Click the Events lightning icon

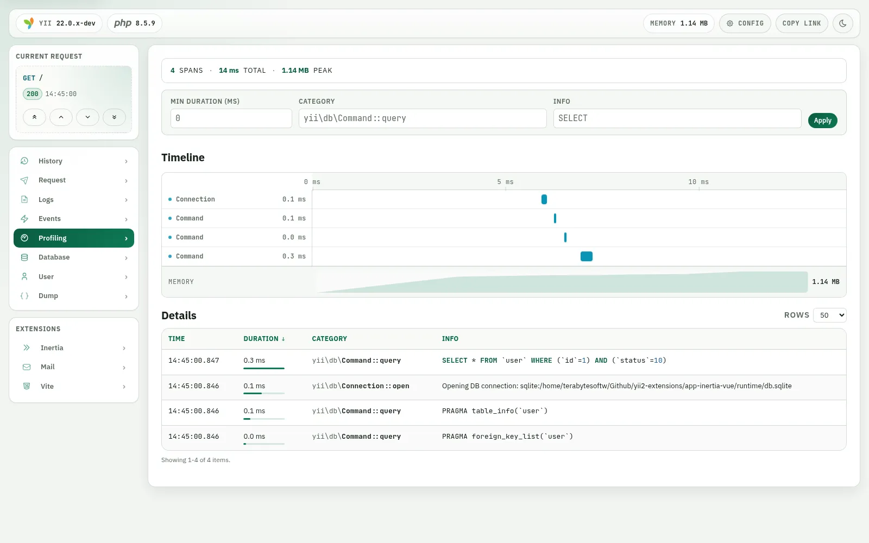[x=24, y=219]
